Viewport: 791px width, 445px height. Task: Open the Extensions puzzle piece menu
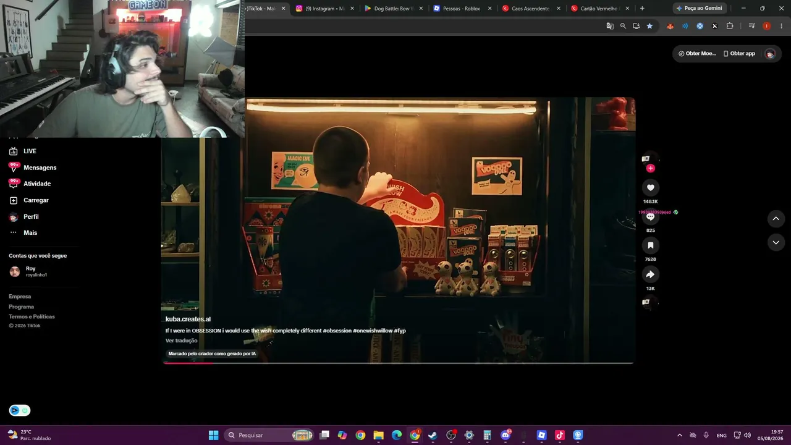[730, 26]
